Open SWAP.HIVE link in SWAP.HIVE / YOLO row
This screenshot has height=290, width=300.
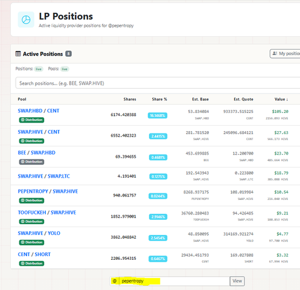(x=30, y=233)
